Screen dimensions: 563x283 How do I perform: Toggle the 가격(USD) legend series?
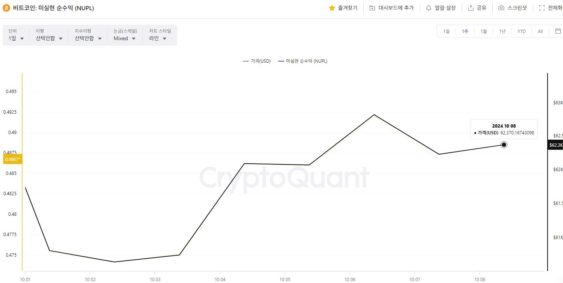257,61
